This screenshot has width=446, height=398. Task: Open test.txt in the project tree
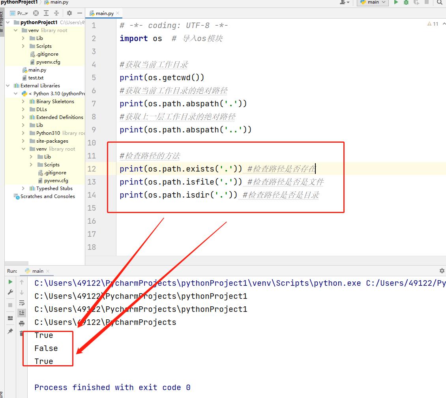pos(36,78)
